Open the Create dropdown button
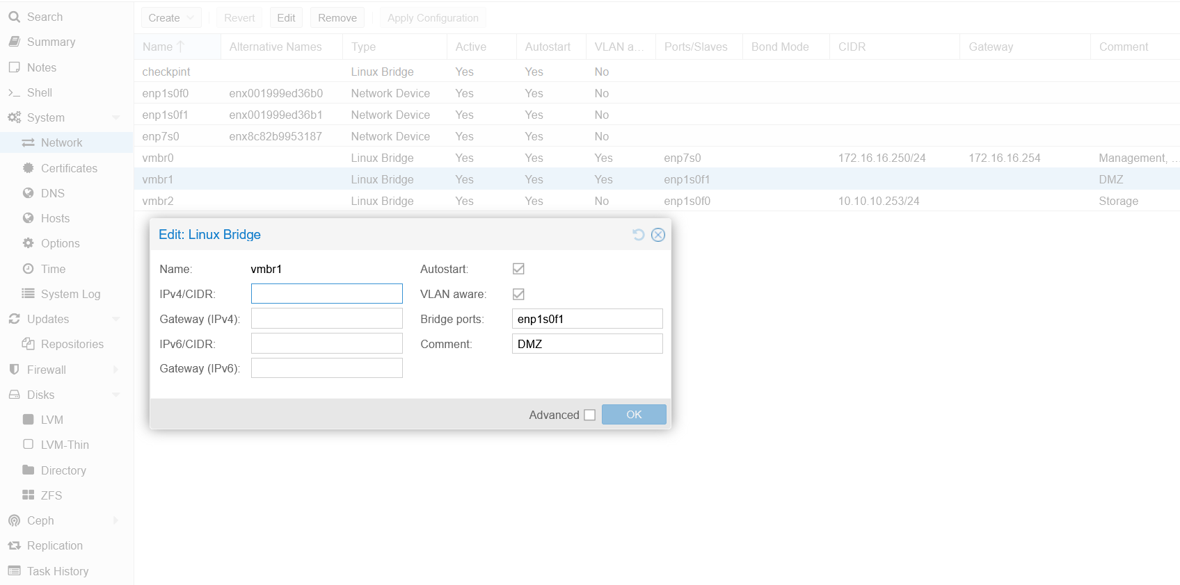The height and width of the screenshot is (585, 1180). (171, 18)
